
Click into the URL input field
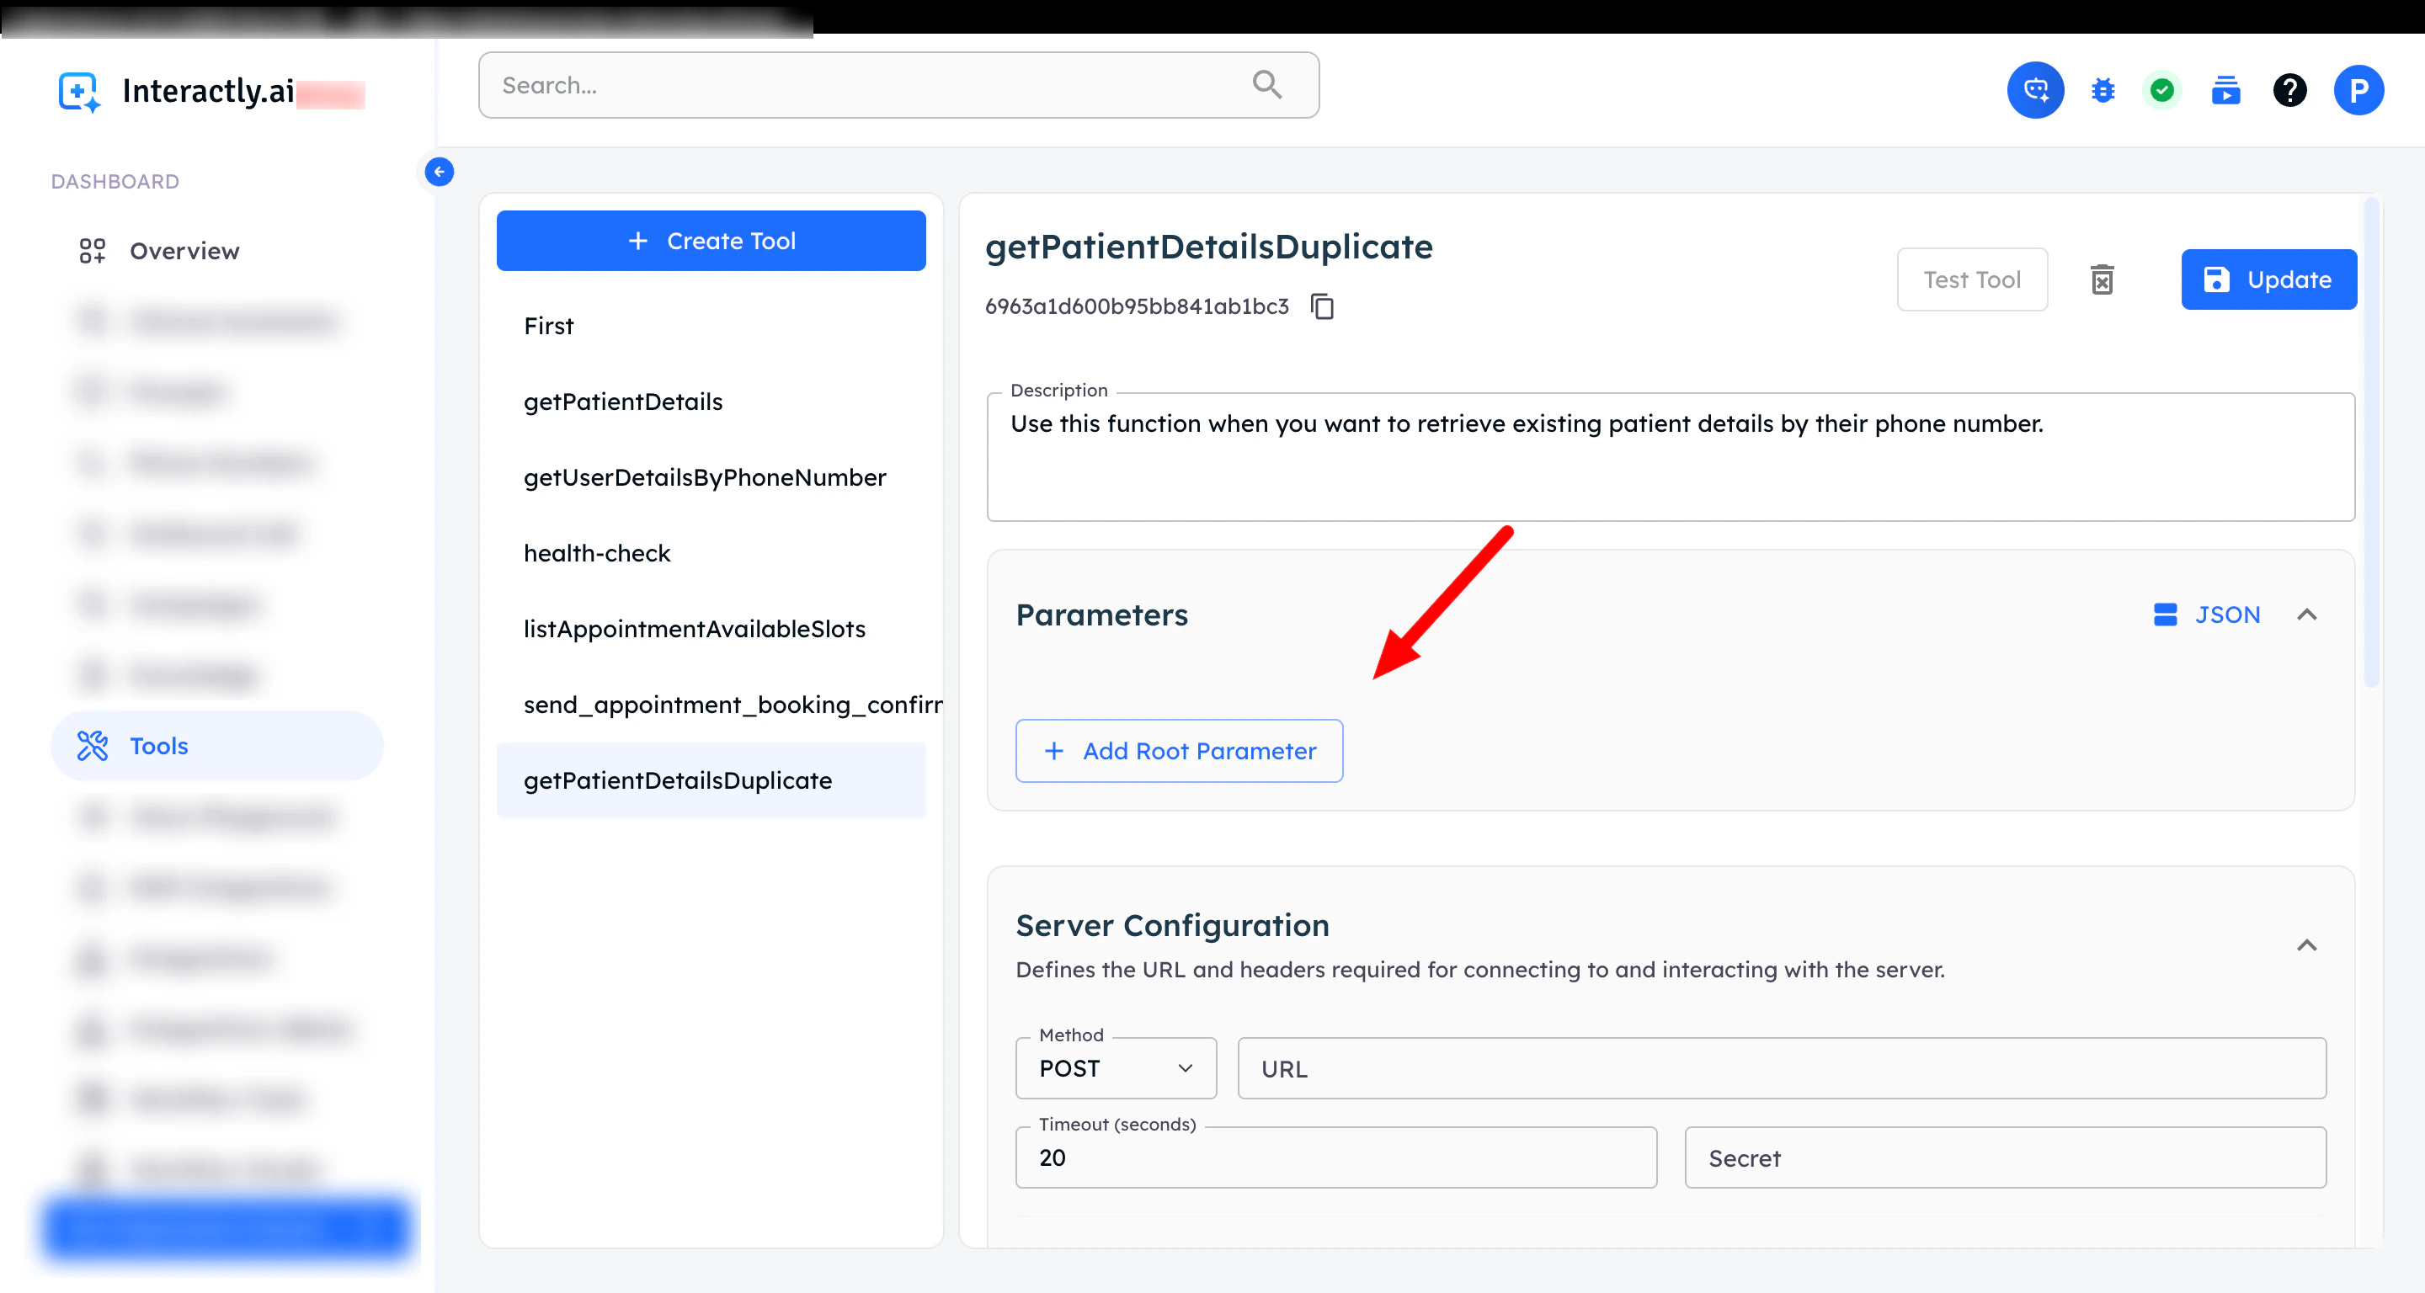click(1781, 1068)
